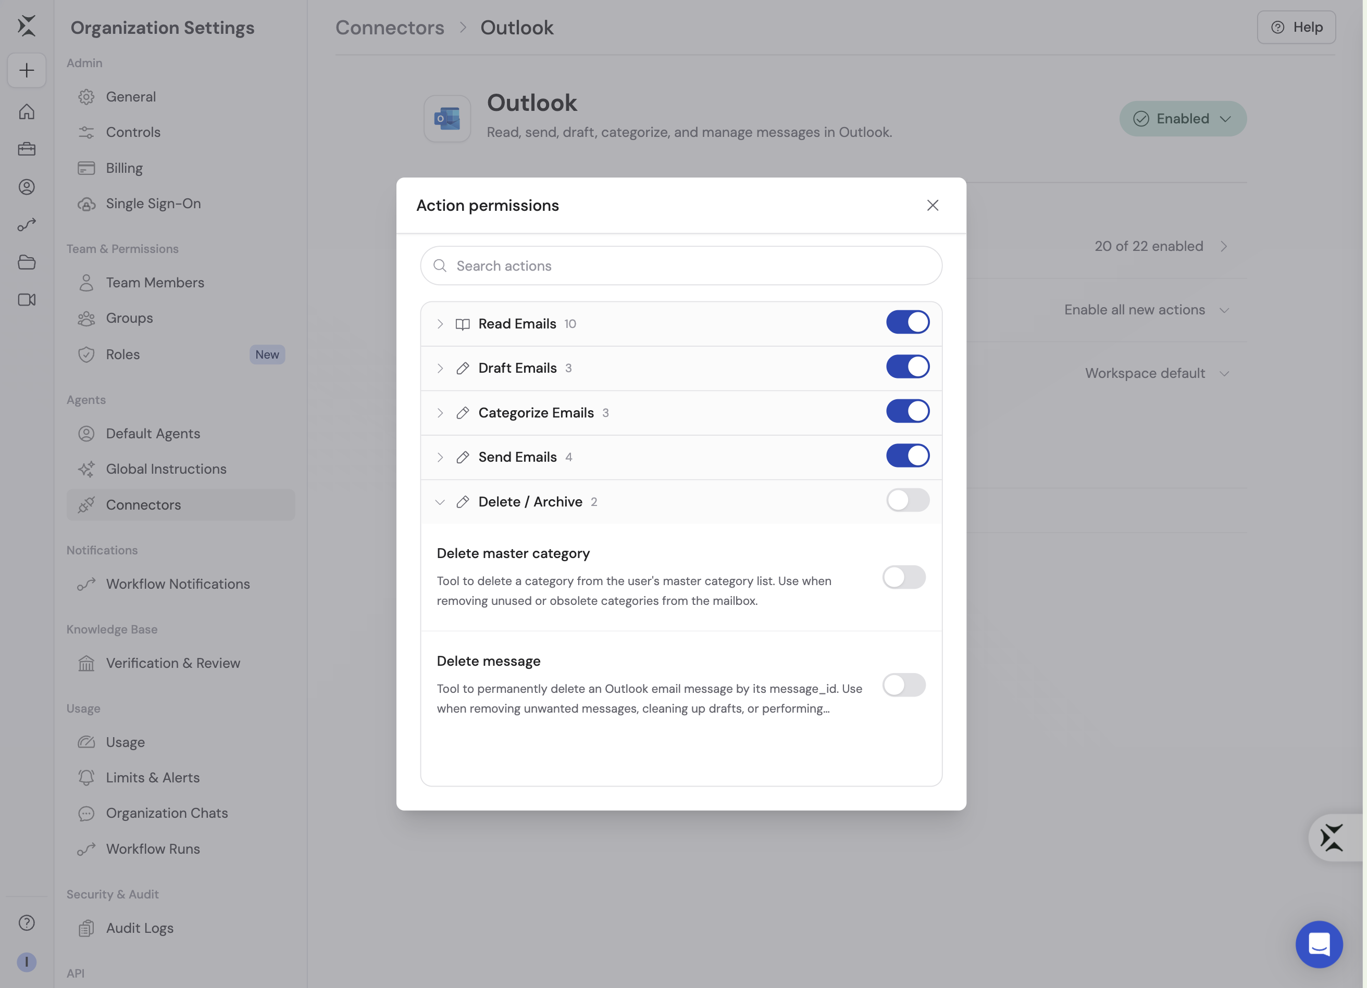Click the search magnifier icon in Search actions

click(x=440, y=265)
